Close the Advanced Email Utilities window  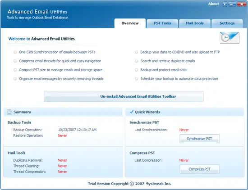242,4
